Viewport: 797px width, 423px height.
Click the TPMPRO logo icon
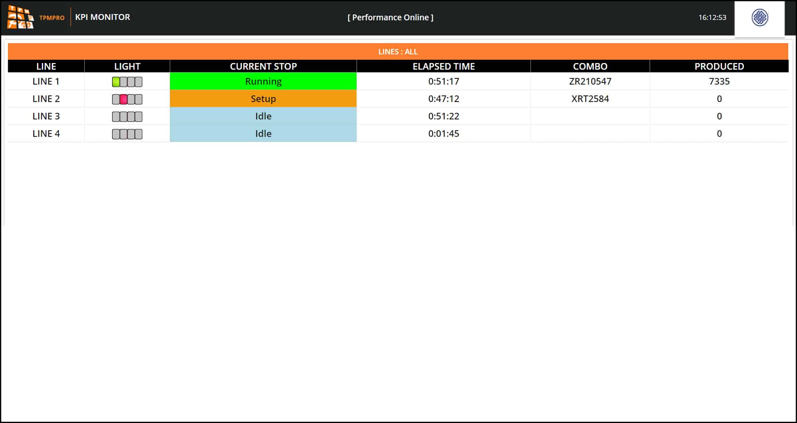(x=20, y=17)
